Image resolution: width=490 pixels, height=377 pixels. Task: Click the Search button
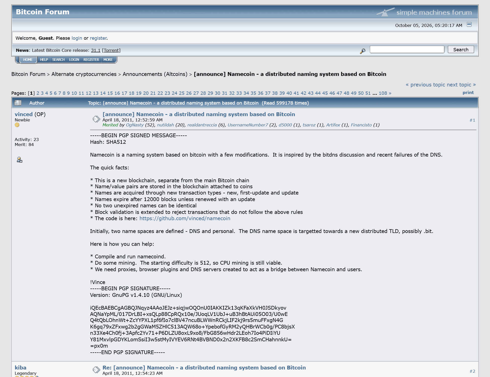(461, 50)
